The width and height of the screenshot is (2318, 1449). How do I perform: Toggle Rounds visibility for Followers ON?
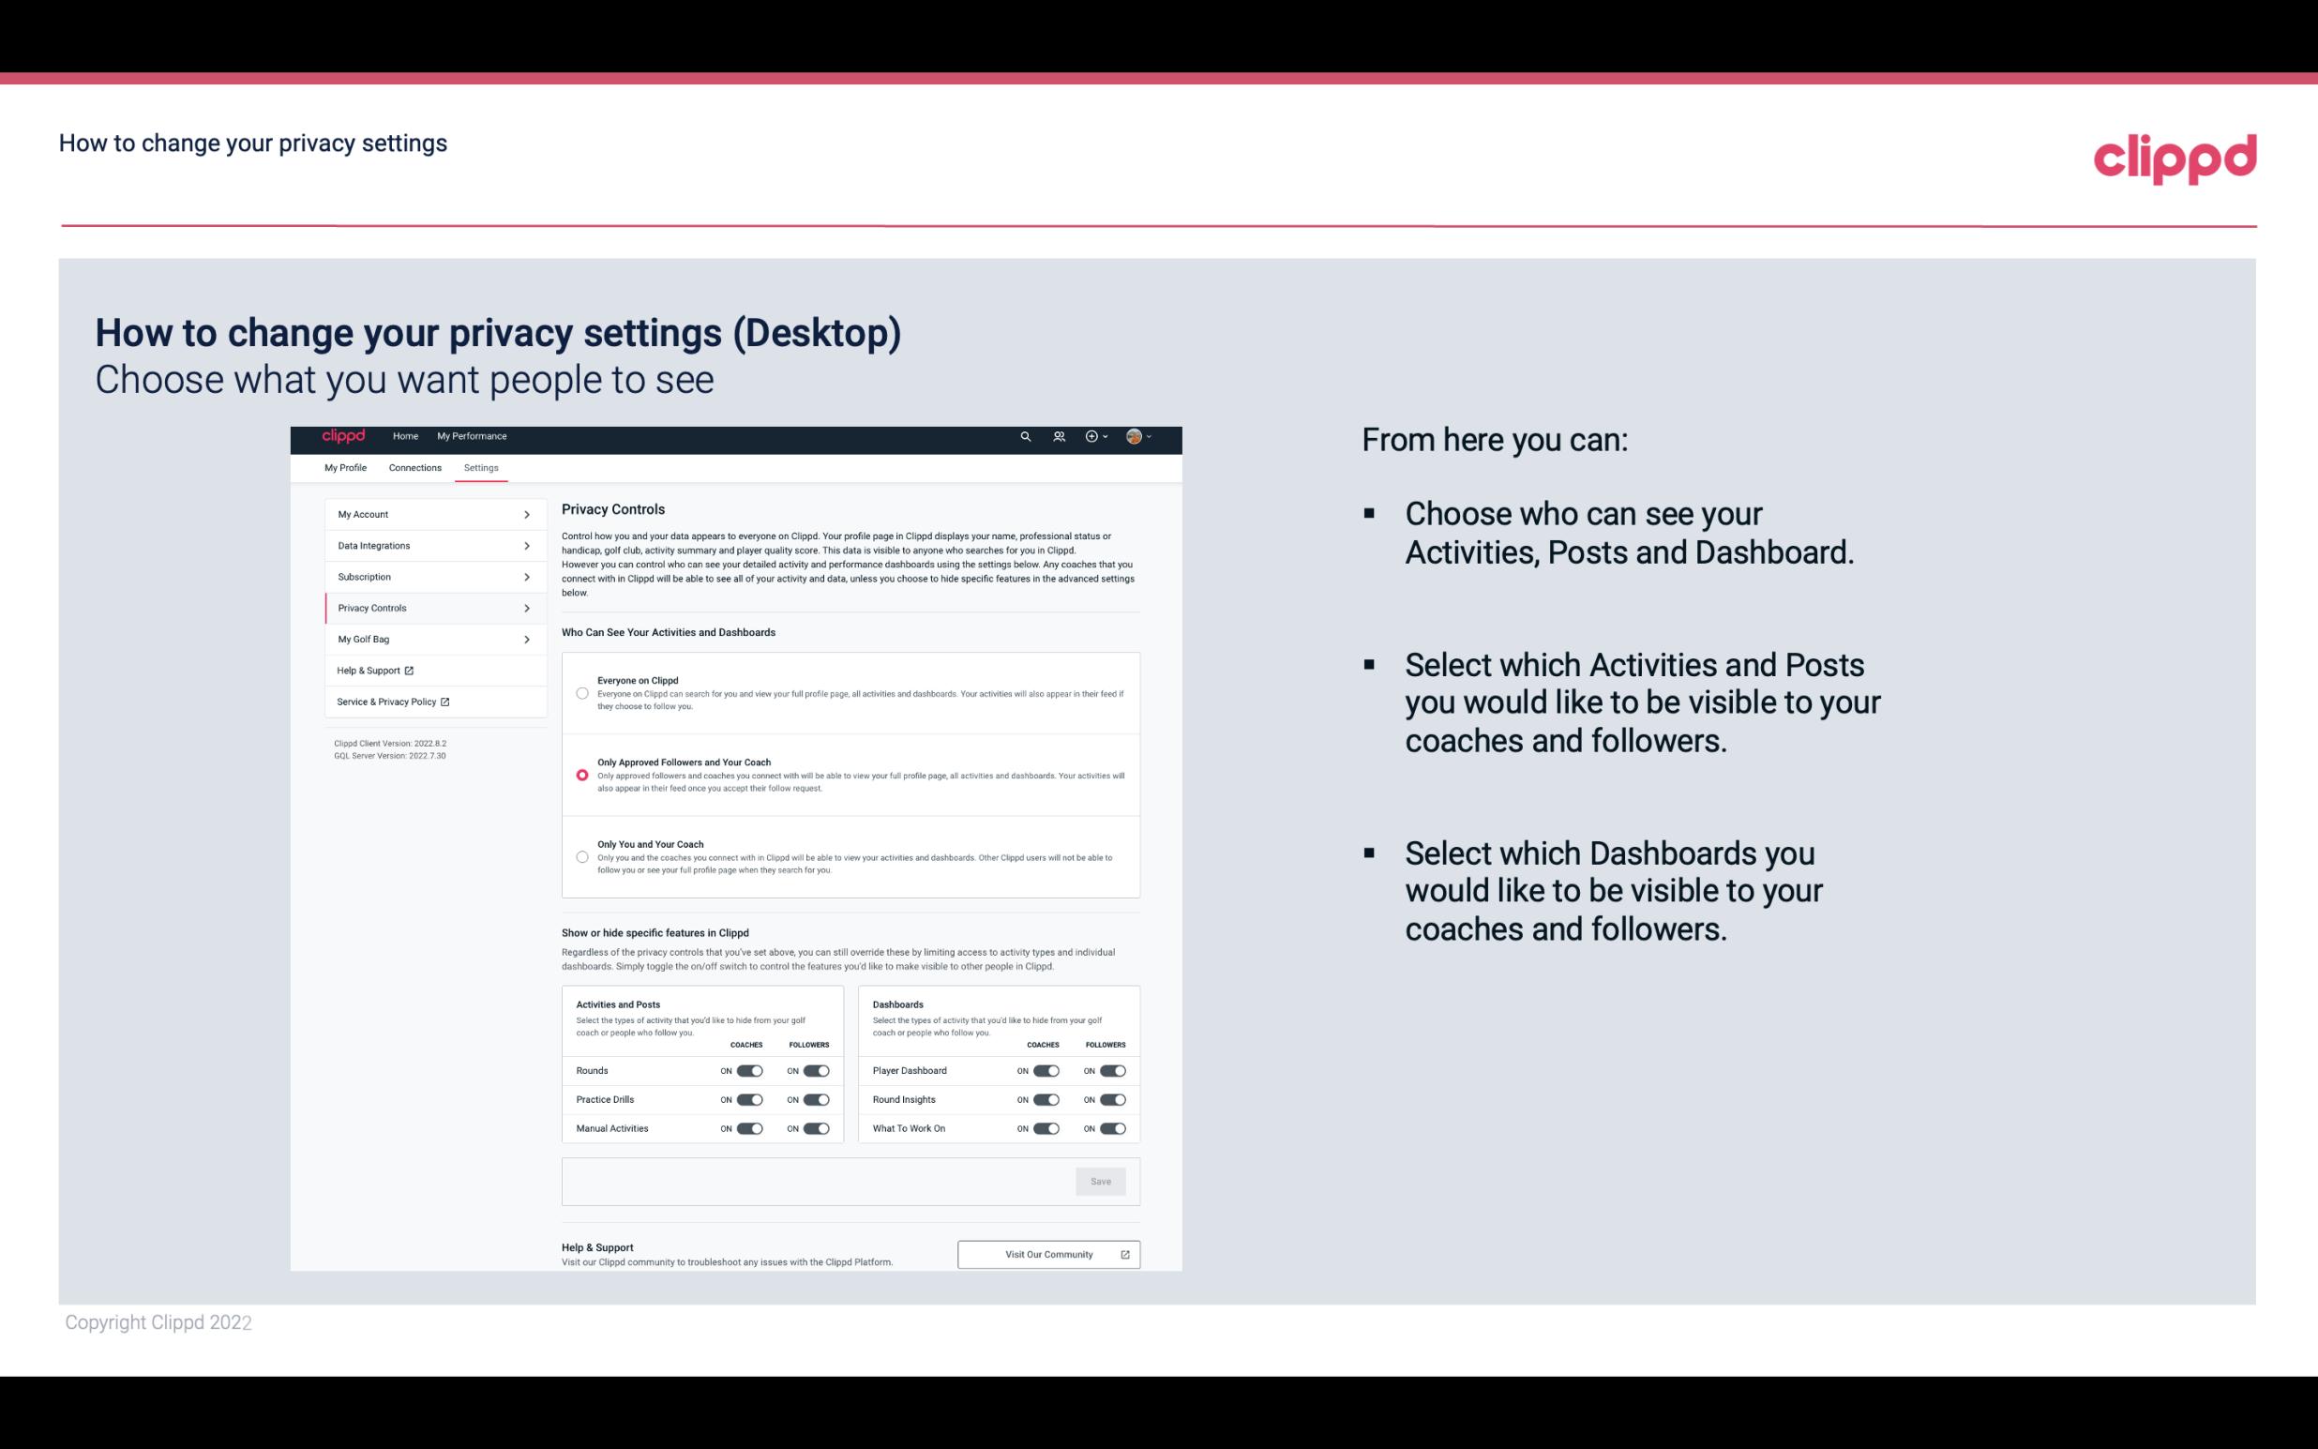pos(816,1070)
